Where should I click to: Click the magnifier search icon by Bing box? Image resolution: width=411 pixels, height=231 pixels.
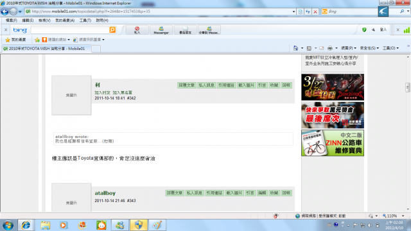pos(402,12)
